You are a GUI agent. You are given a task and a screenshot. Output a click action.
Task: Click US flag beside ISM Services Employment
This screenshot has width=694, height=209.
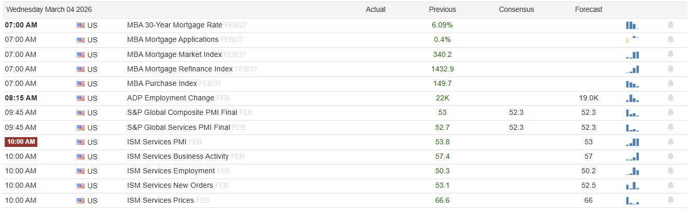pos(80,171)
